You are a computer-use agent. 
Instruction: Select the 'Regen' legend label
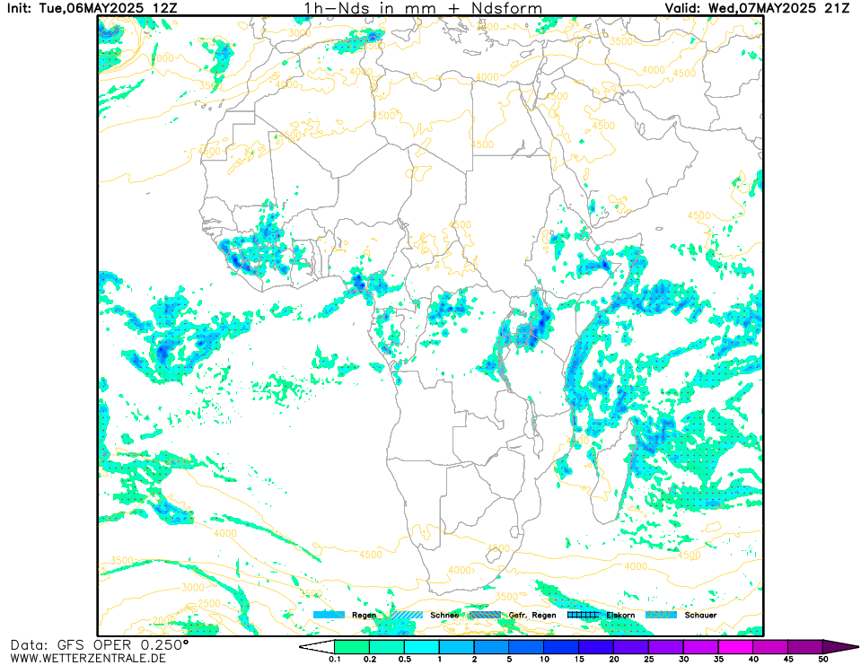[364, 615]
